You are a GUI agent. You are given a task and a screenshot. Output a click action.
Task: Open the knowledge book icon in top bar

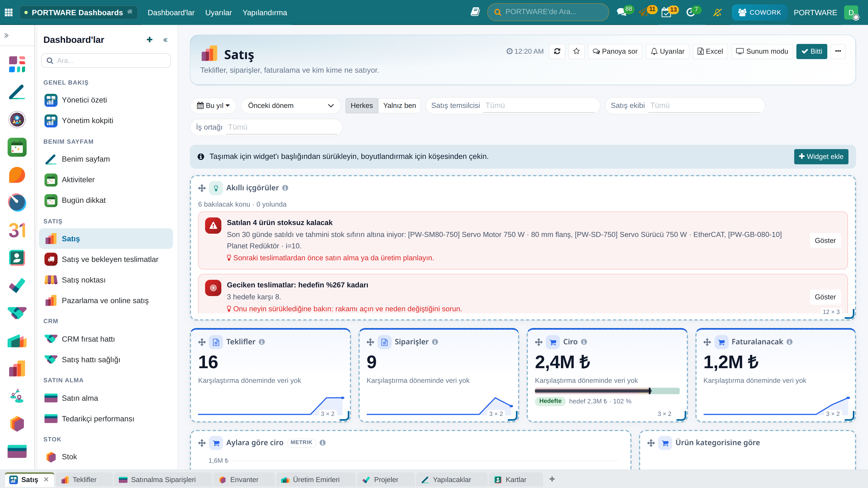point(475,12)
